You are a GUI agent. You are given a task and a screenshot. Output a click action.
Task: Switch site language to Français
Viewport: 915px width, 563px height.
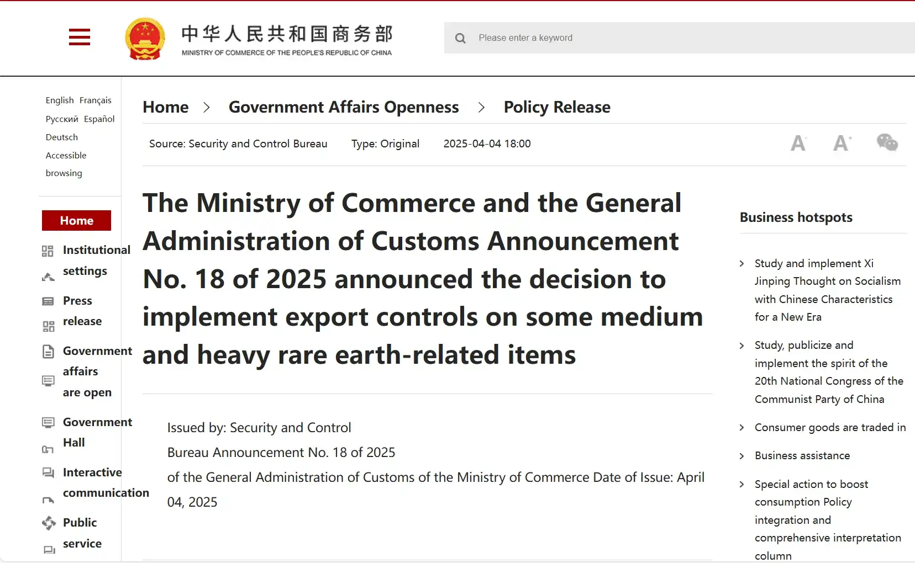tap(95, 100)
